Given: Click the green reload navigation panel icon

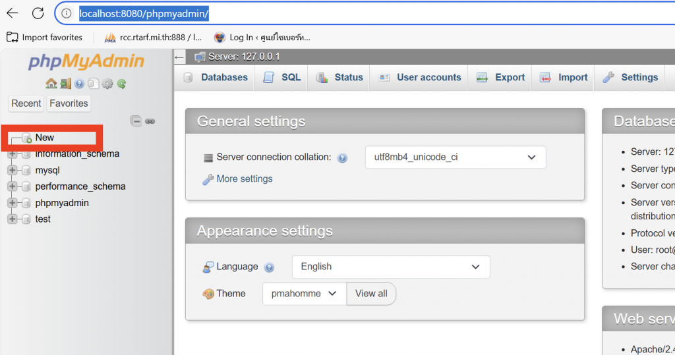Looking at the screenshot, I should 121,84.
